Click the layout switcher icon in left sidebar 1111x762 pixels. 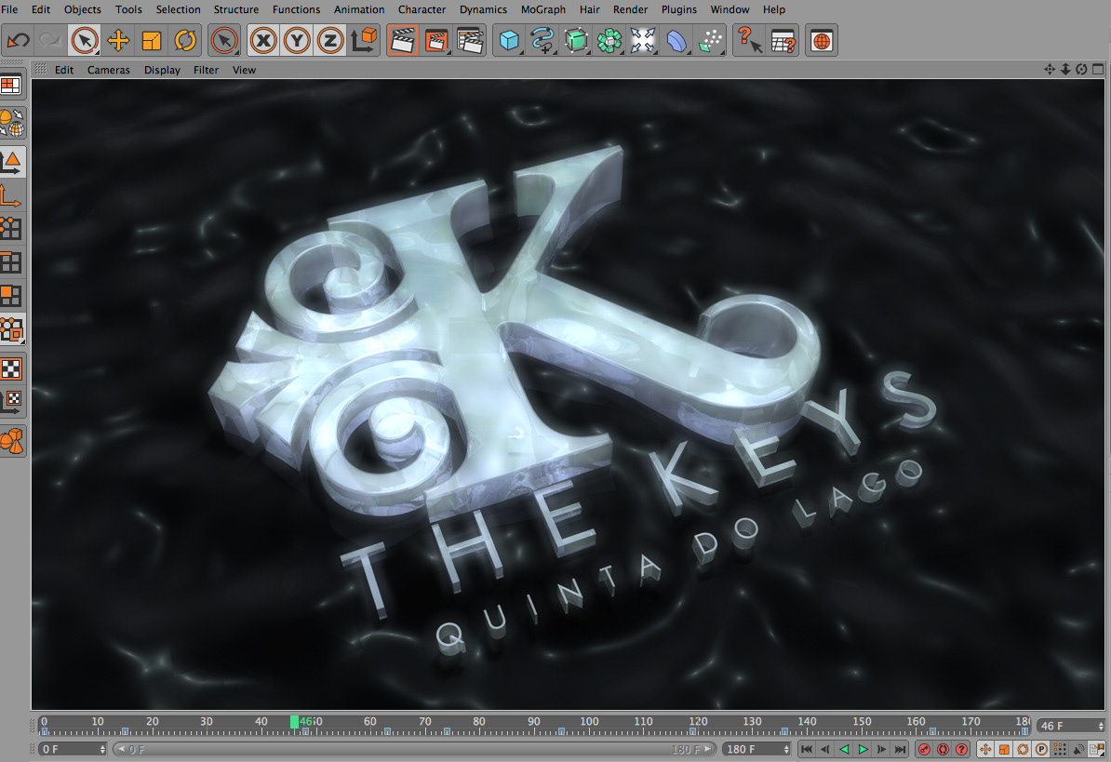pos(11,85)
